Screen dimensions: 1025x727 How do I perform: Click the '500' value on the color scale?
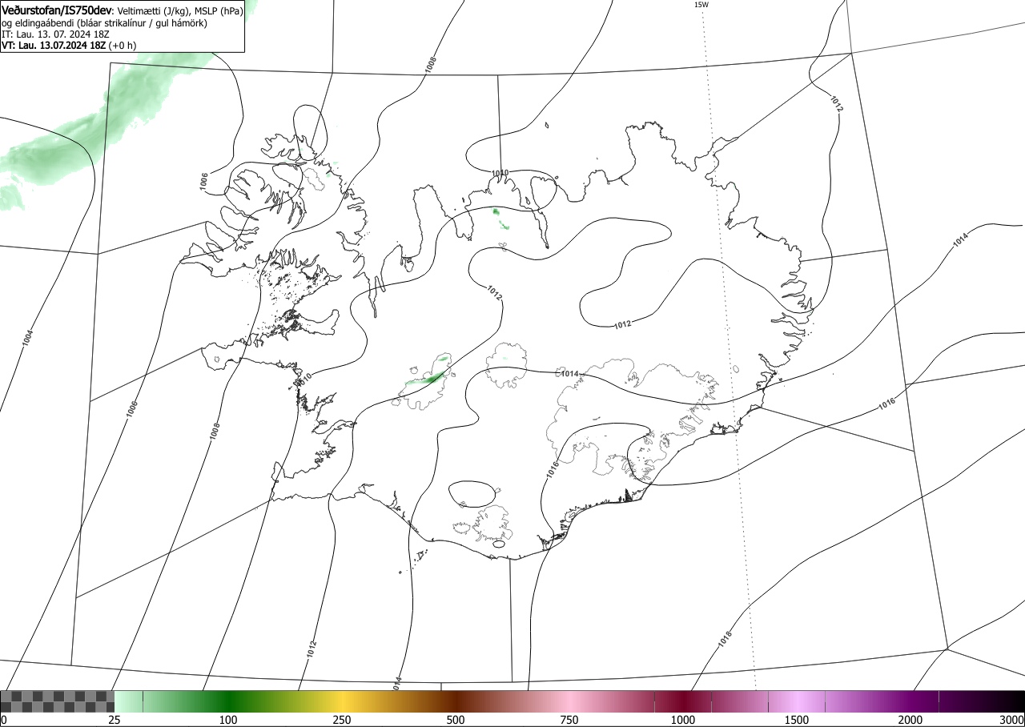456,720
